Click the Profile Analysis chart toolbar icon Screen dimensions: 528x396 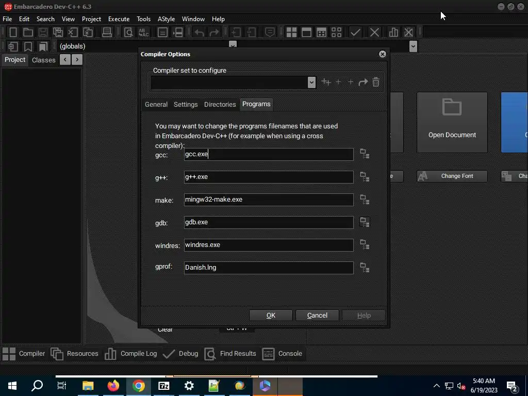(x=393, y=32)
